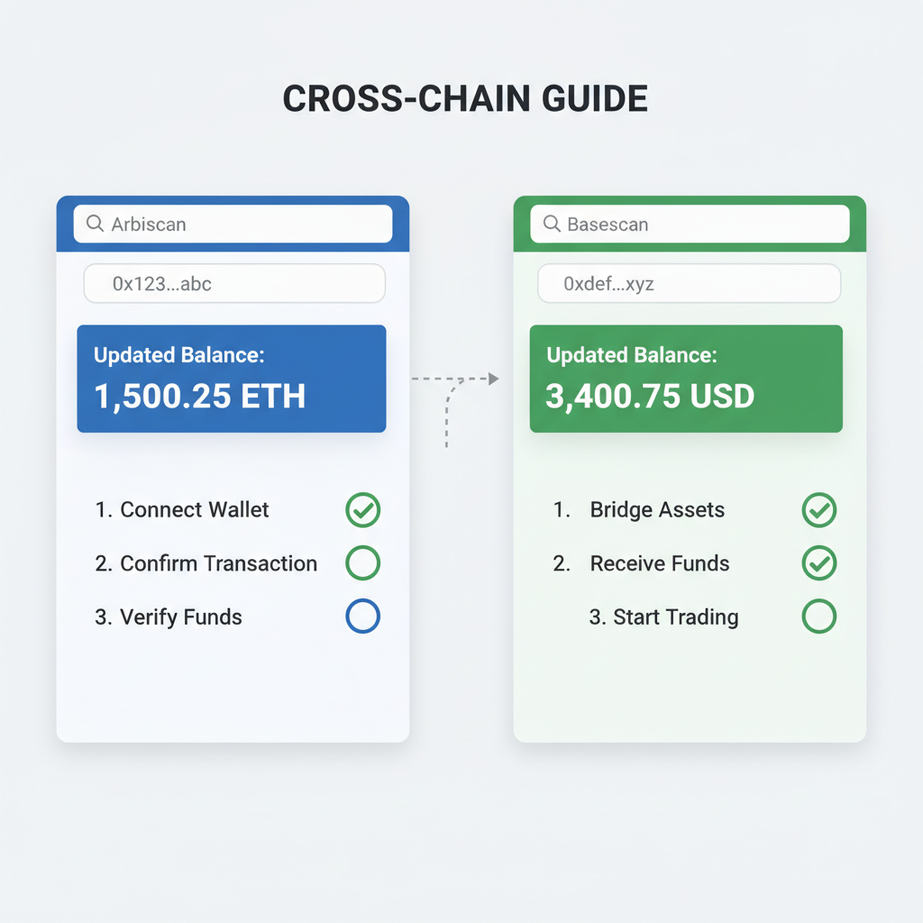Open the Confirm Transaction step
This screenshot has height=923, width=923.
218,564
